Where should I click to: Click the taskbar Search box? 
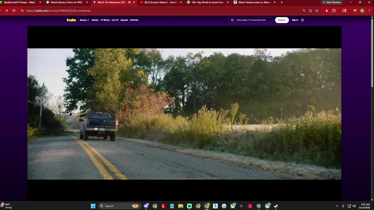click(119, 206)
